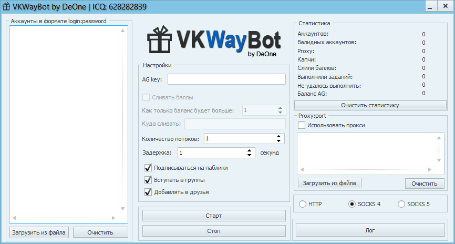Click proxy list scroll-up arrow
Image resolution: width=455 pixels, height=244 pixels.
439,138
